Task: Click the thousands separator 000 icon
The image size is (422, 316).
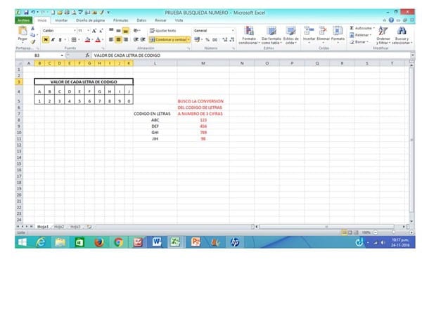Action: pyautogui.click(x=215, y=40)
